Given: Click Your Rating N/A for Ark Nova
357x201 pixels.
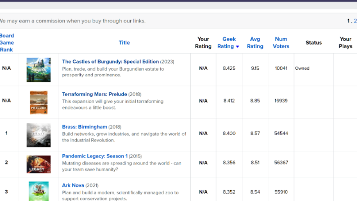Looking at the screenshot, I should click(203, 192).
